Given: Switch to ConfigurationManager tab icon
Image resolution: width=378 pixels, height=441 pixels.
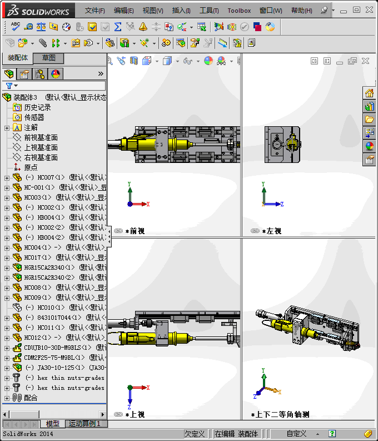Looking at the screenshot, I should click(40, 74).
